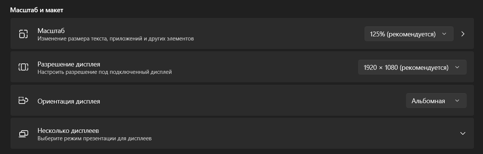The width and height of the screenshot is (483, 154).
Task: Click the Ориентация дисплея rotation icon
Action: click(23, 100)
